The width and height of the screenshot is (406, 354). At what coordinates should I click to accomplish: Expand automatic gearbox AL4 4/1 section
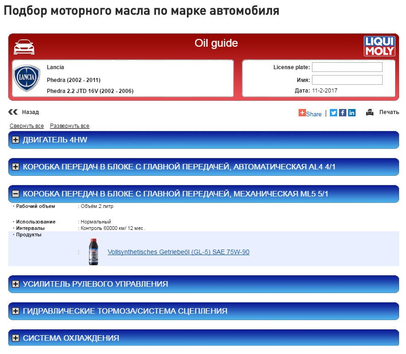(x=16, y=167)
